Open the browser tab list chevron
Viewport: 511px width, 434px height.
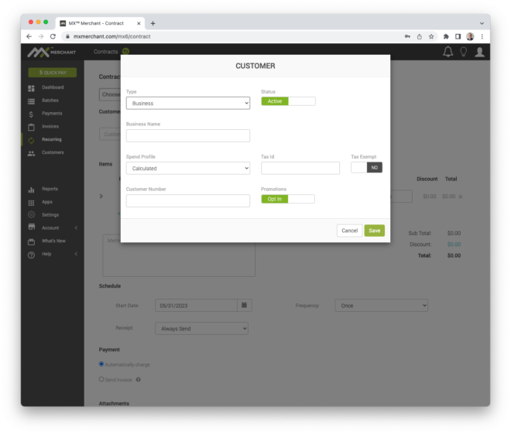(482, 23)
